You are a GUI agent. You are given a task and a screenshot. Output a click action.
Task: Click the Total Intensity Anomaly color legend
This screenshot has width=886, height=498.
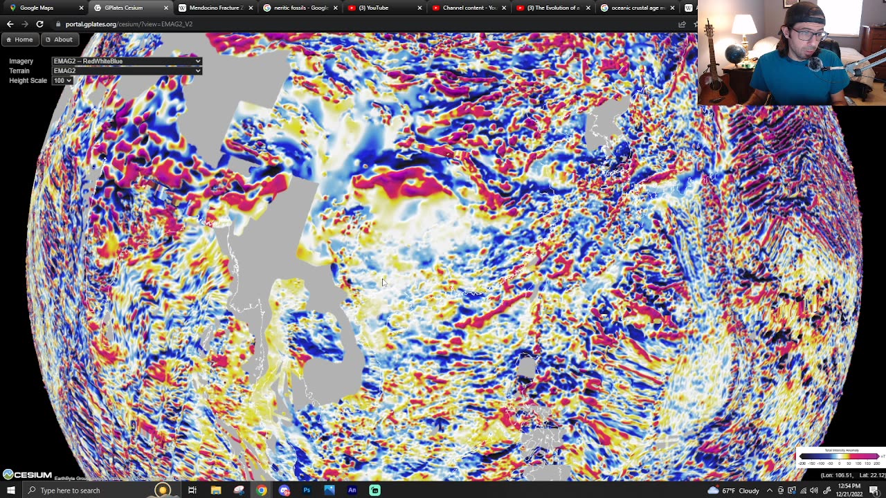pos(840,456)
